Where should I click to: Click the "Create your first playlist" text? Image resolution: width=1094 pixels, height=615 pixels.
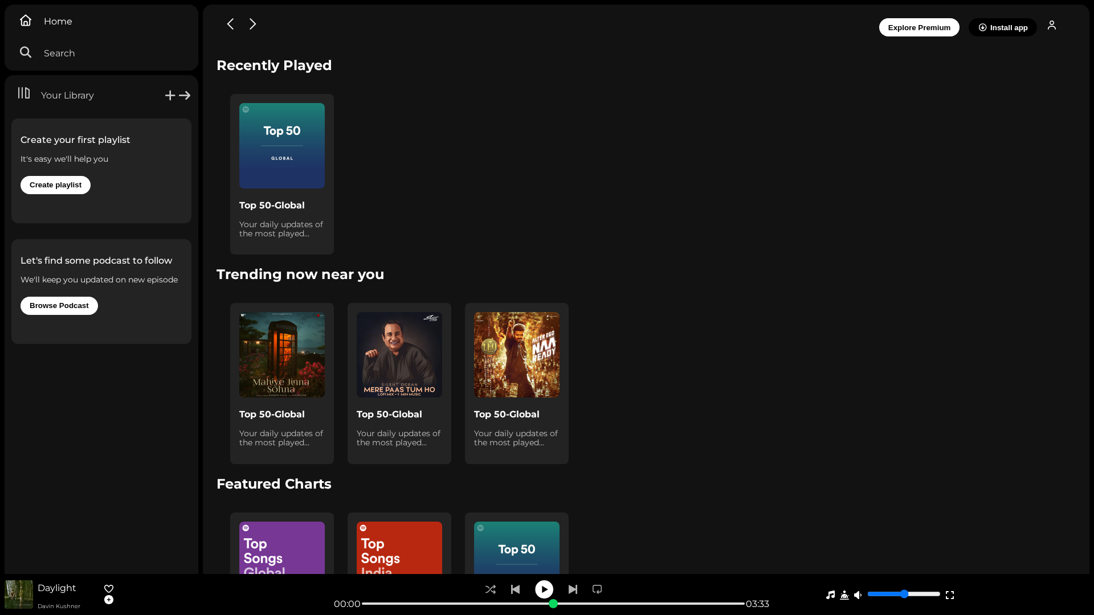coord(75,140)
